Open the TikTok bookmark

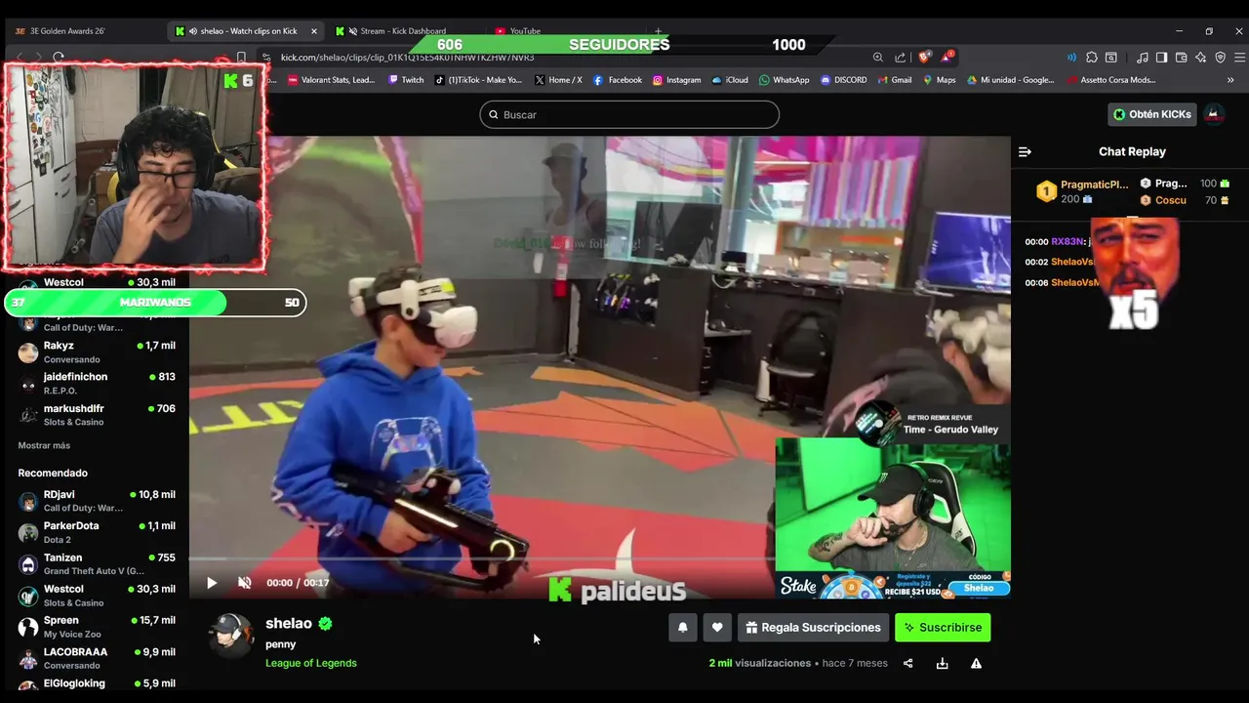pyautogui.click(x=478, y=80)
